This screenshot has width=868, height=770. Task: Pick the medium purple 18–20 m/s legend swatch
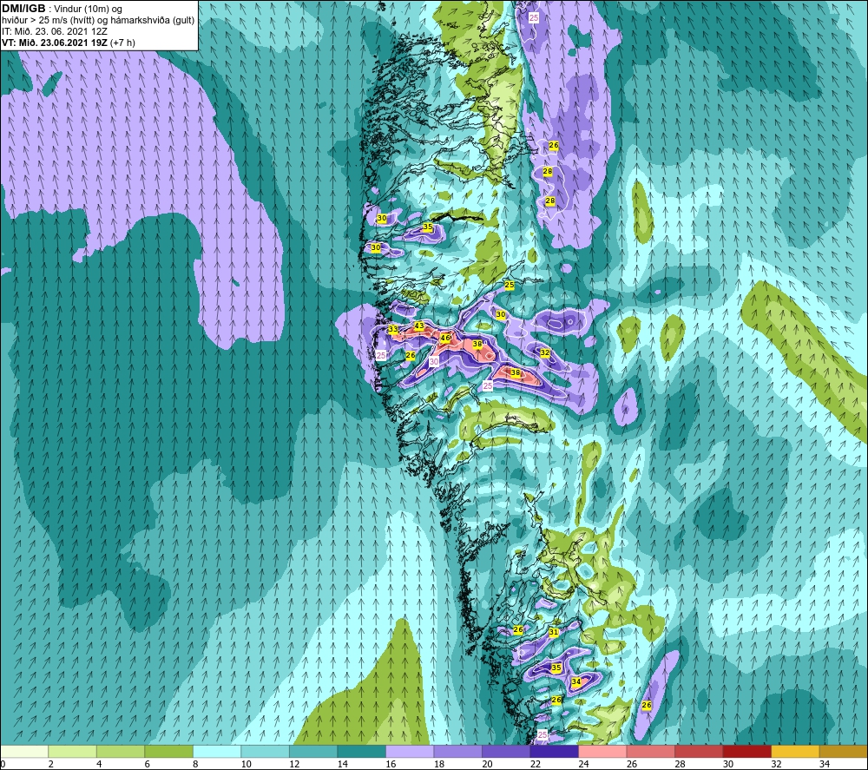click(457, 752)
